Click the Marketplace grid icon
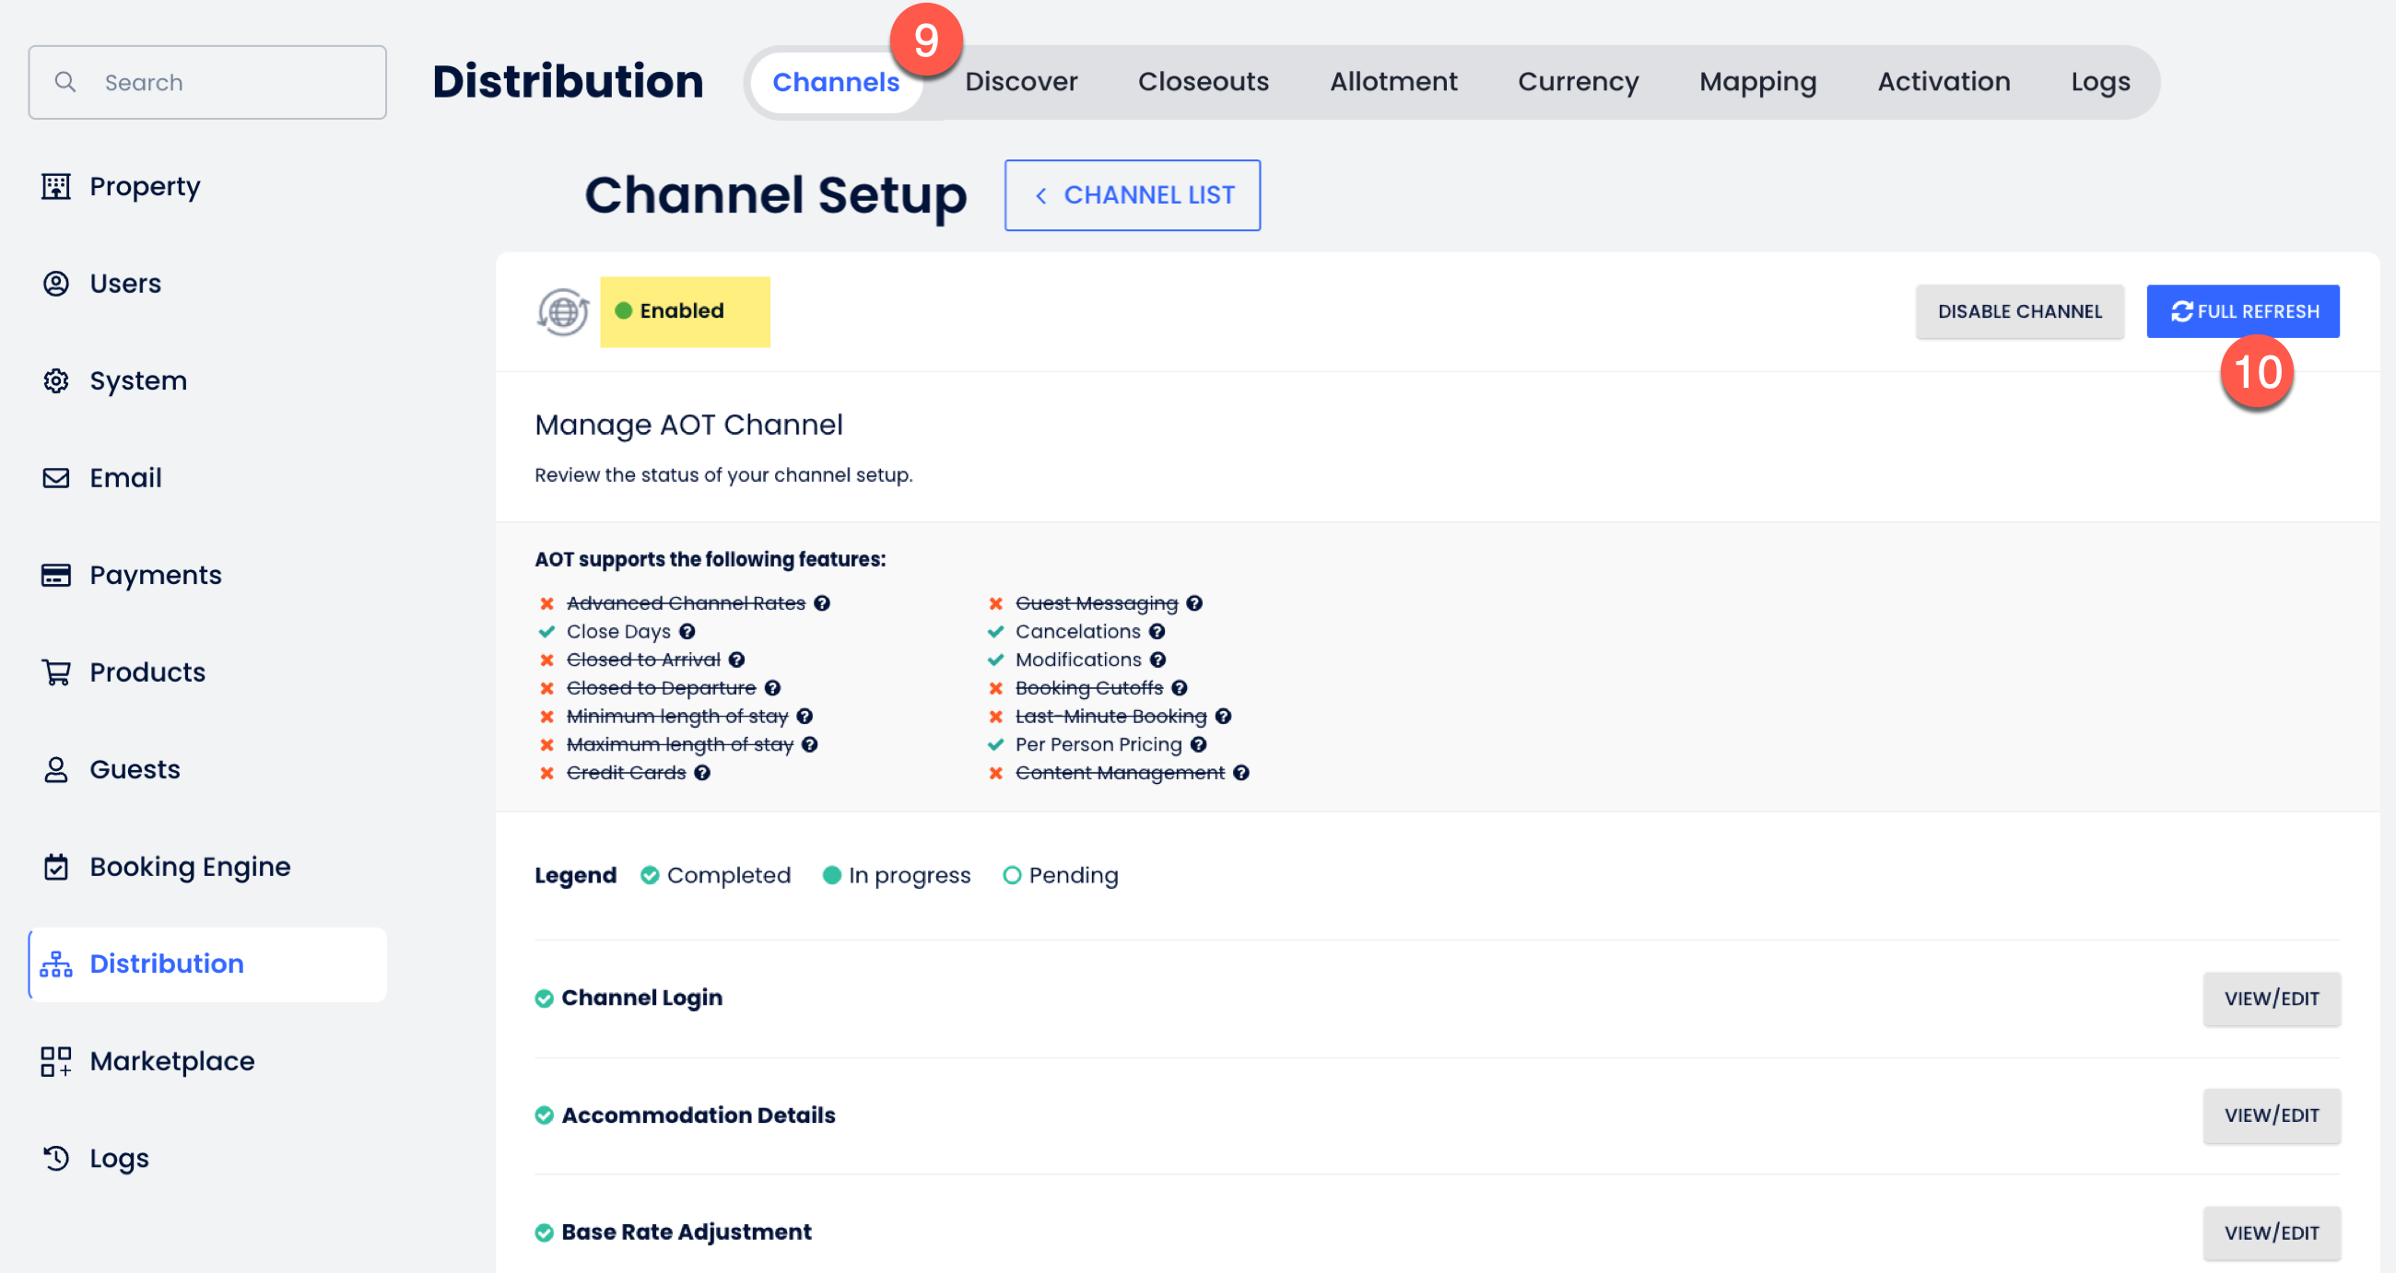Screen dimensions: 2396x1273 pos(56,1061)
